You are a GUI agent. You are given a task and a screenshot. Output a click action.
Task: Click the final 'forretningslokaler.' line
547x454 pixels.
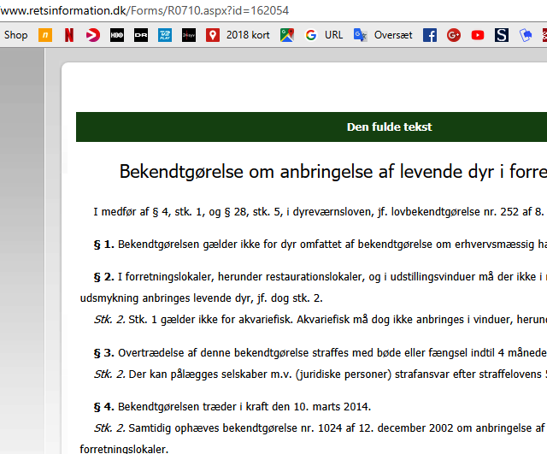pyautogui.click(x=124, y=449)
